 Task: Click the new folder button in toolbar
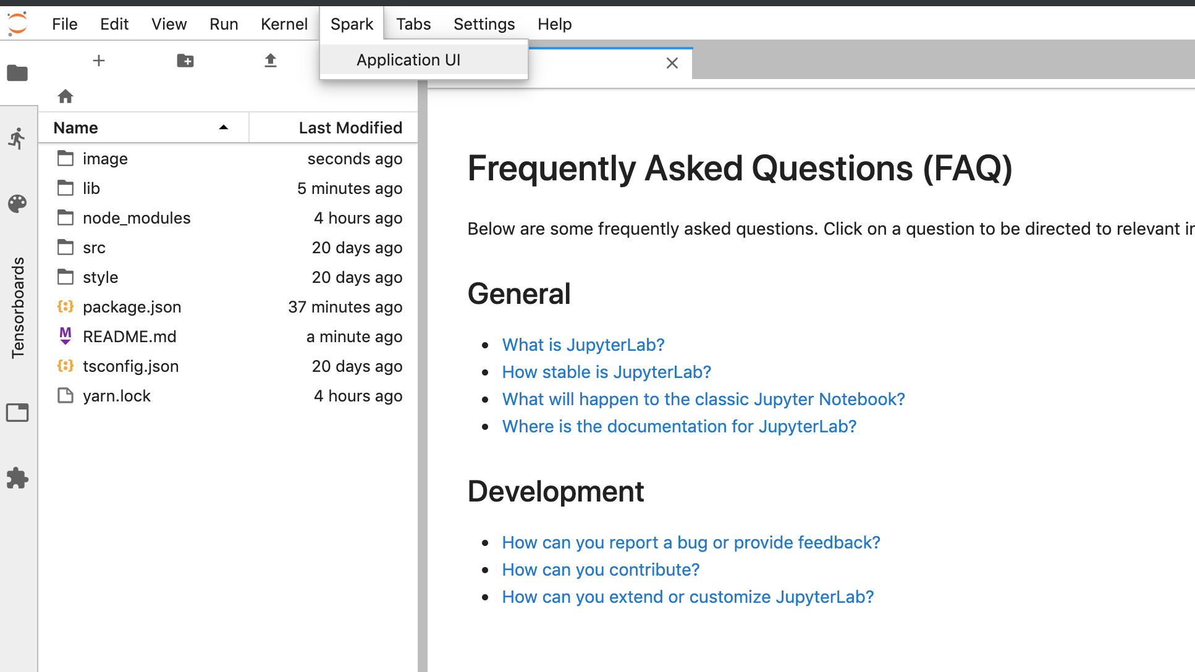click(x=185, y=60)
